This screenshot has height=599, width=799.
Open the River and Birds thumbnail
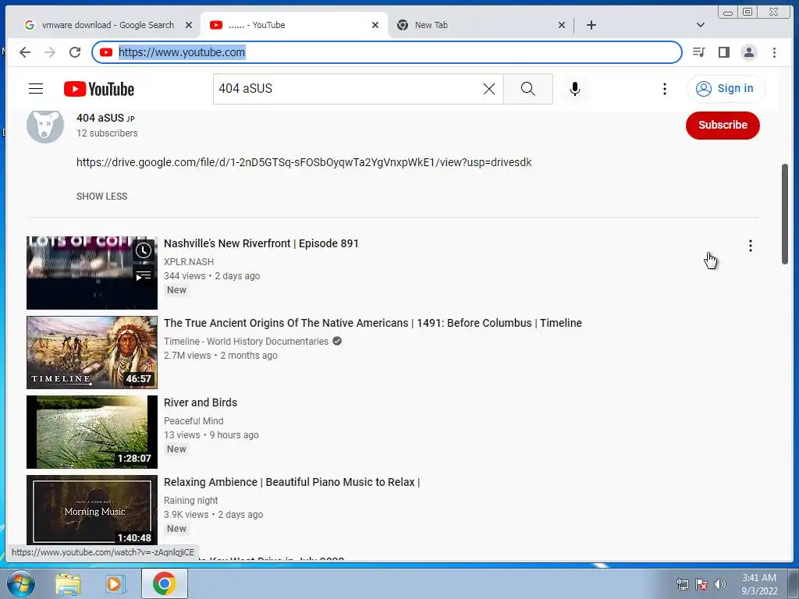[x=92, y=432]
